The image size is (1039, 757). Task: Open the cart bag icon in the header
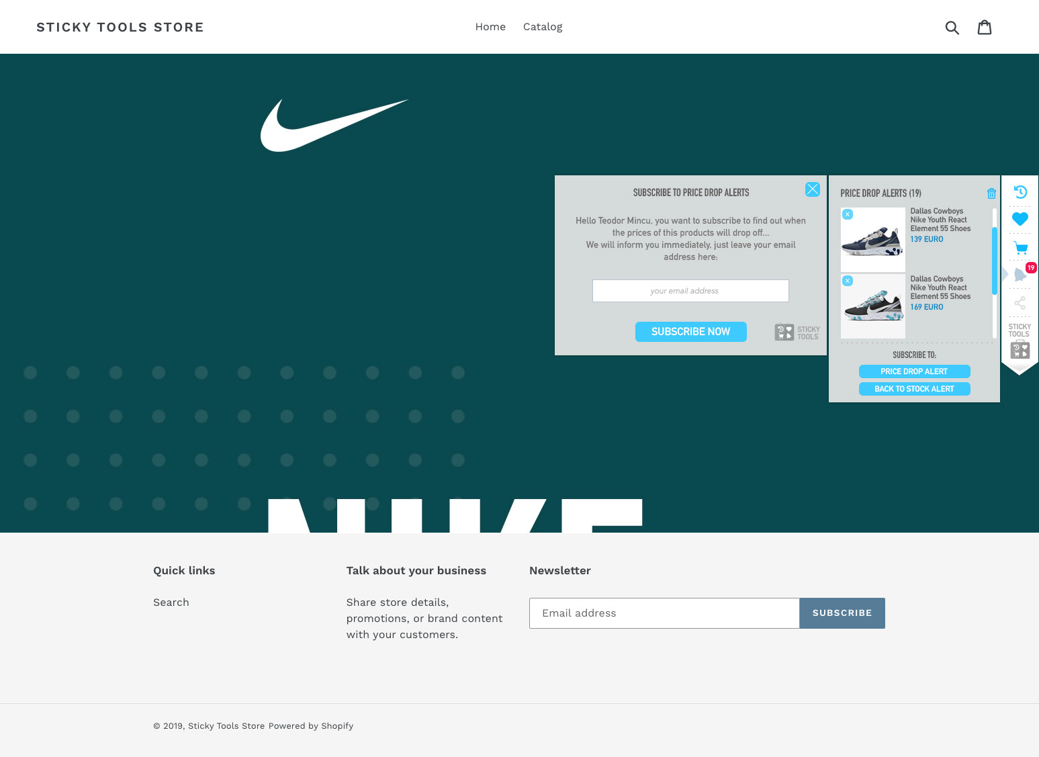(x=985, y=27)
